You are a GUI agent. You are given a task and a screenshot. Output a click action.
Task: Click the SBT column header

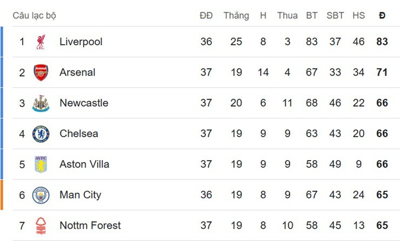[335, 16]
